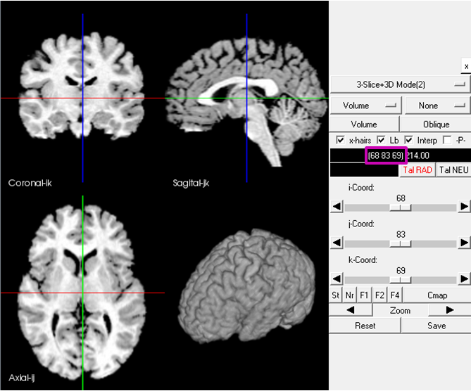Click the Volume button
This screenshot has width=471, height=391.
click(x=364, y=124)
